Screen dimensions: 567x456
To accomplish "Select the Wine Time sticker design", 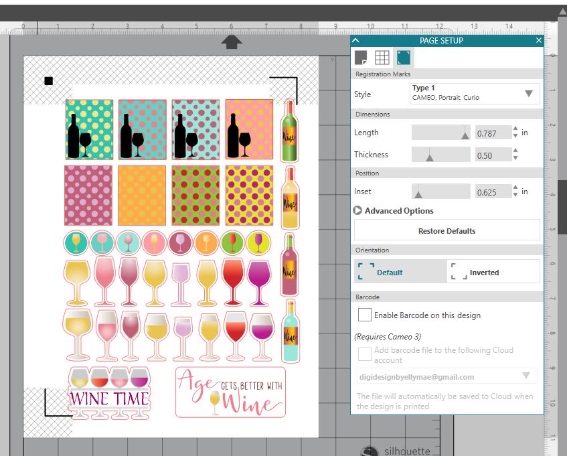I will 110,392.
